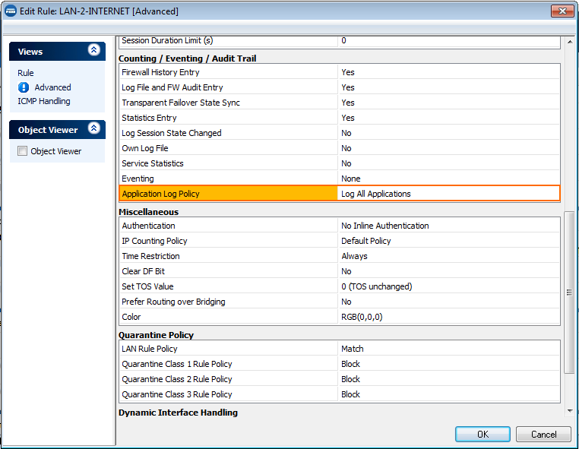This screenshot has height=449, width=579.
Task: Close the Edit Rule window
Action: pos(561,10)
